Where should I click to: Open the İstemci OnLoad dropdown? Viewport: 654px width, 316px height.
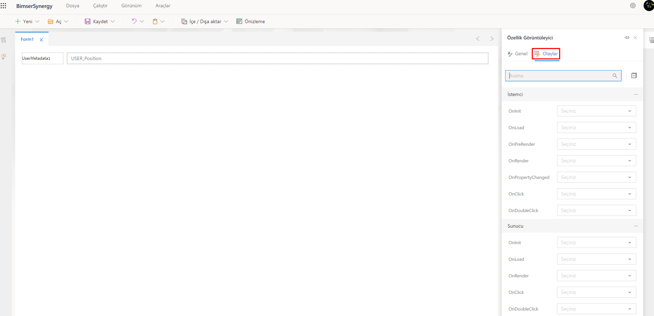tap(597, 127)
